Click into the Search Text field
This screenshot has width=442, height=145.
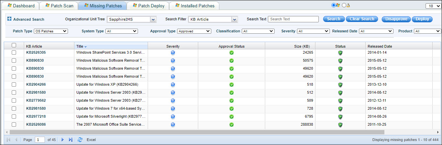293,19
